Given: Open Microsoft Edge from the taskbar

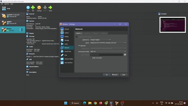Looking at the screenshot, I should coord(84,103).
